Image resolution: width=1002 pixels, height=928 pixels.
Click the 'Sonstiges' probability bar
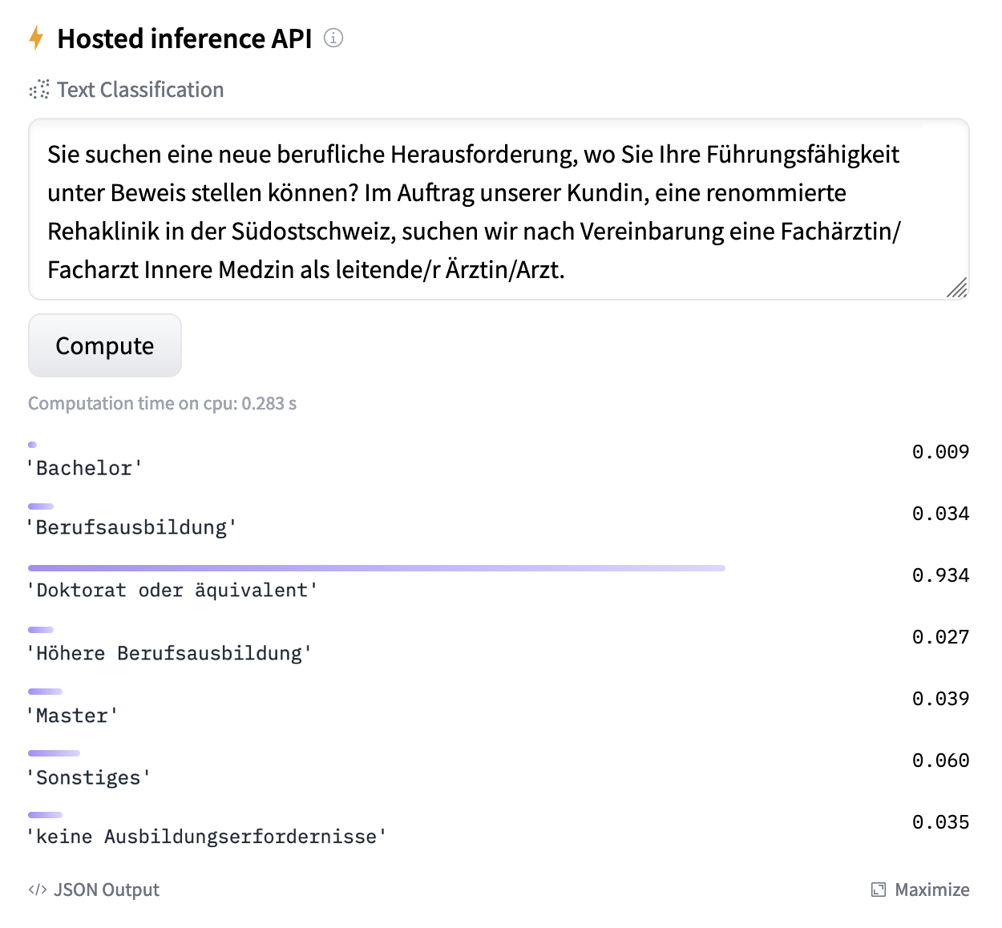pos(54,753)
